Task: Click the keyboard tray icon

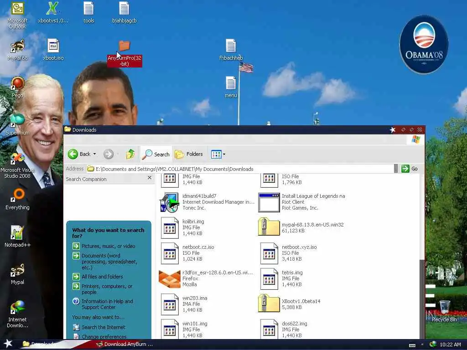Action: (x=412, y=345)
